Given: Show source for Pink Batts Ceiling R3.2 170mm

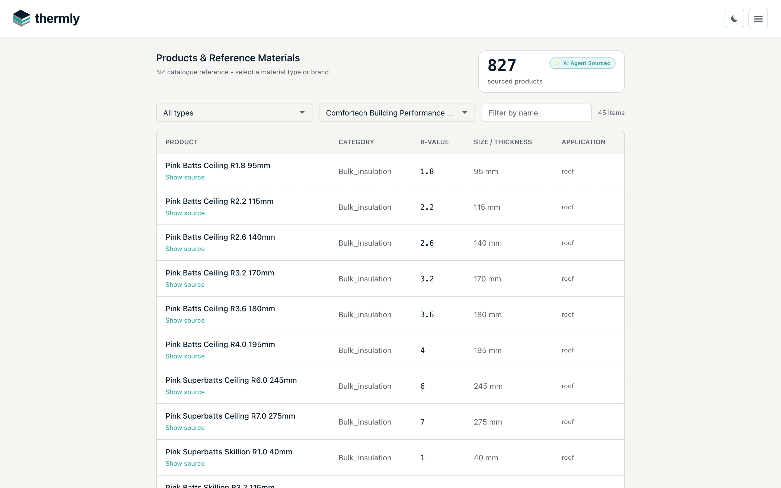Looking at the screenshot, I should pyautogui.click(x=185, y=285).
